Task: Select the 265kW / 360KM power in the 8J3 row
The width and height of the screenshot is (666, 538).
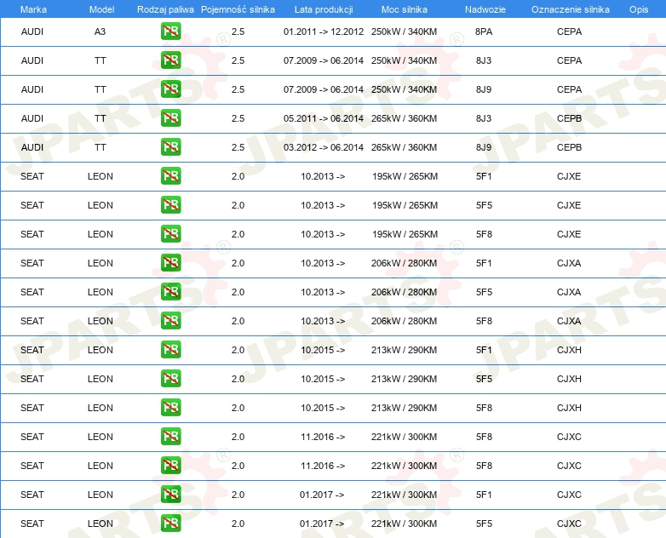Action: [x=404, y=118]
